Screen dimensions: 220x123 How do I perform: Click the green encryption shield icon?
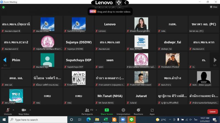point(4,7)
